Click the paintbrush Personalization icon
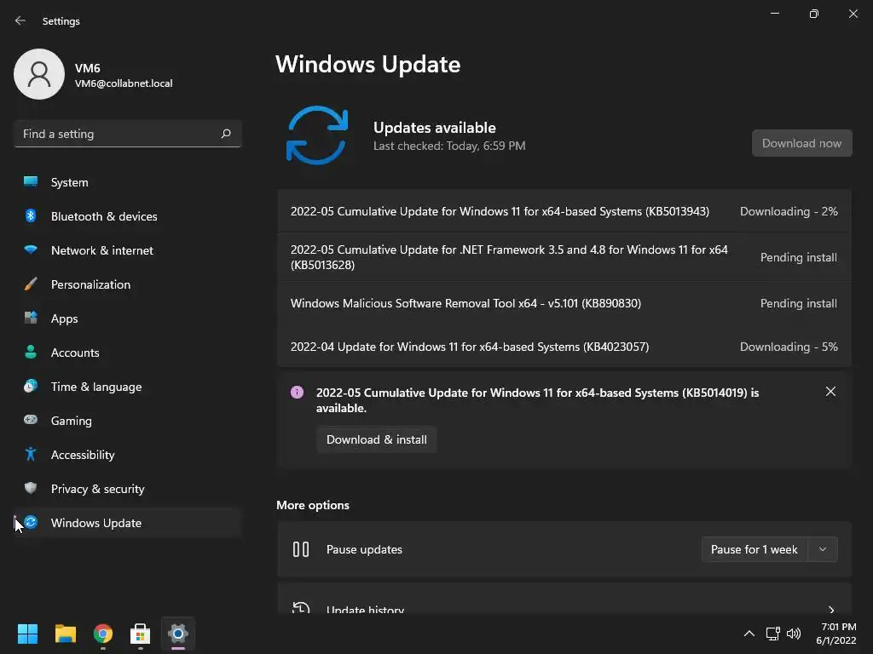 31,284
